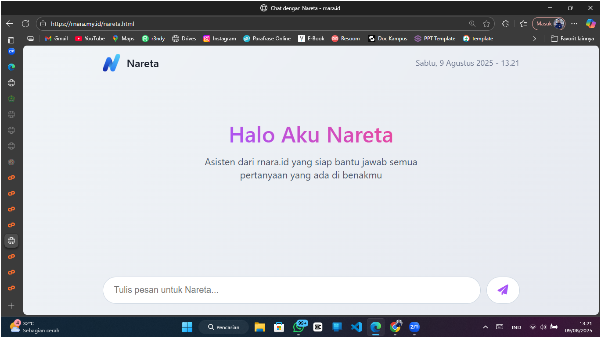Expand the Favorit lainnya folder
Screen dimensions: 601x338
572,38
